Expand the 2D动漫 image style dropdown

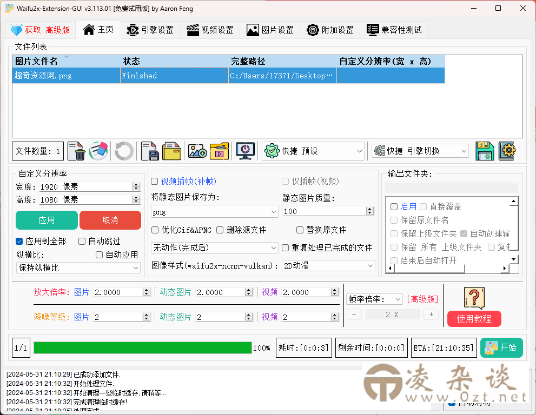click(x=328, y=265)
